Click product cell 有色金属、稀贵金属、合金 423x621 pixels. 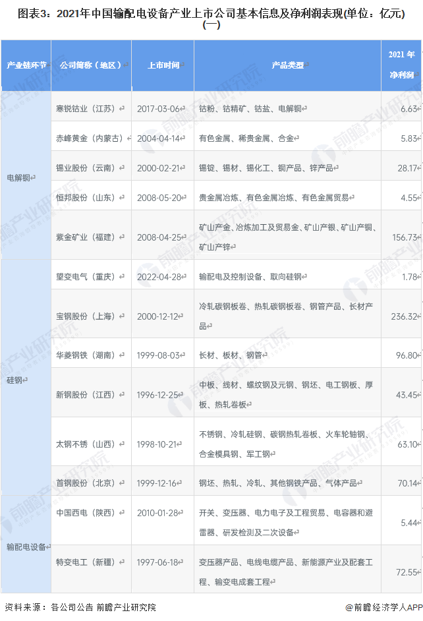(288, 136)
